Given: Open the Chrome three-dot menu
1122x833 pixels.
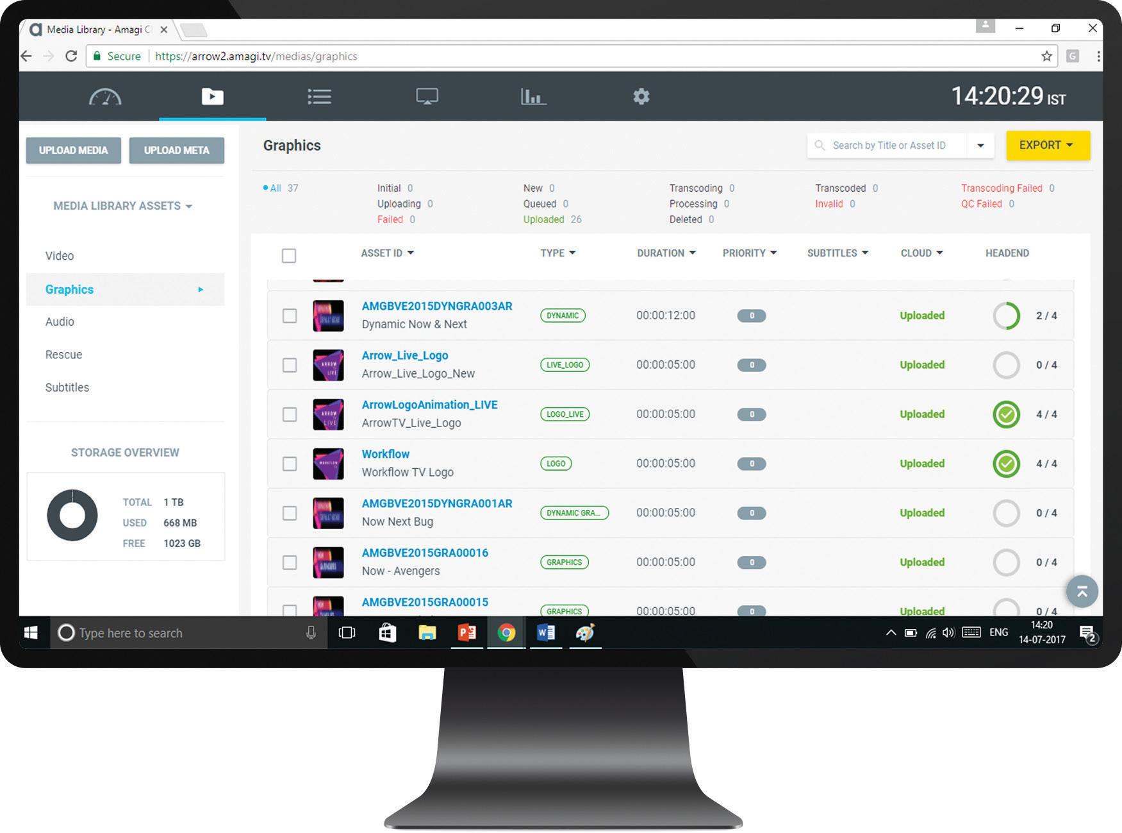Looking at the screenshot, I should (x=1098, y=56).
